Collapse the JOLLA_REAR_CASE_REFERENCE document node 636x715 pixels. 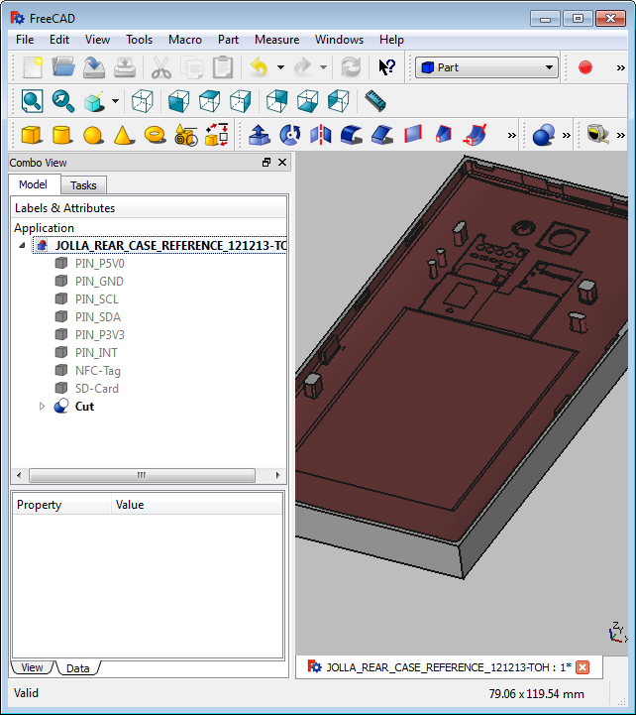(22, 245)
